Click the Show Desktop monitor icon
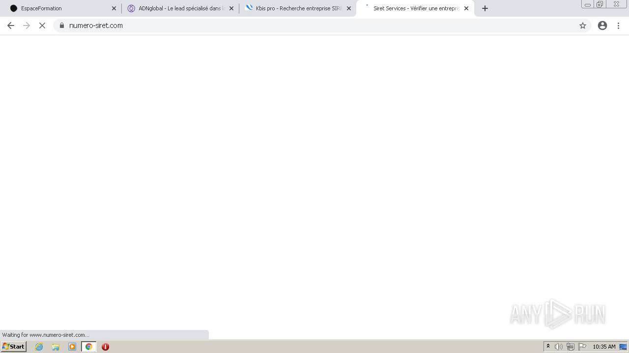 coord(623,347)
